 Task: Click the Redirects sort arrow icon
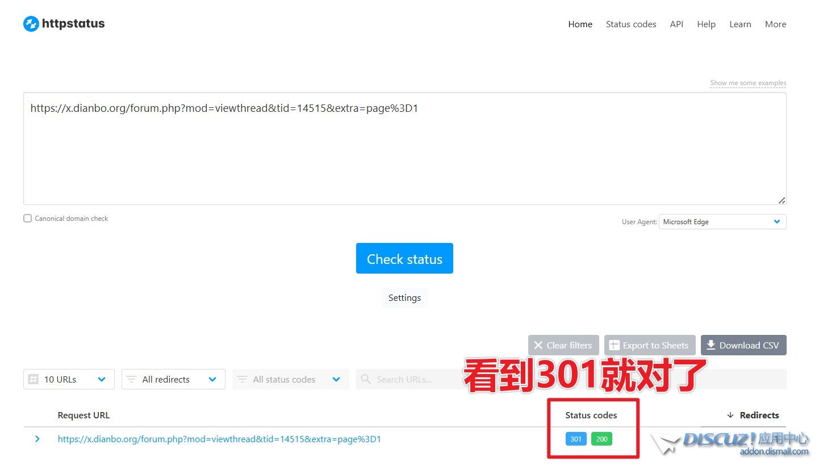(x=730, y=415)
